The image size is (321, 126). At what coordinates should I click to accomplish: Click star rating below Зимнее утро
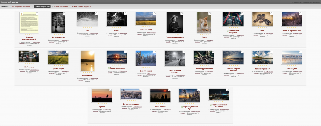pyautogui.click(x=291, y=66)
